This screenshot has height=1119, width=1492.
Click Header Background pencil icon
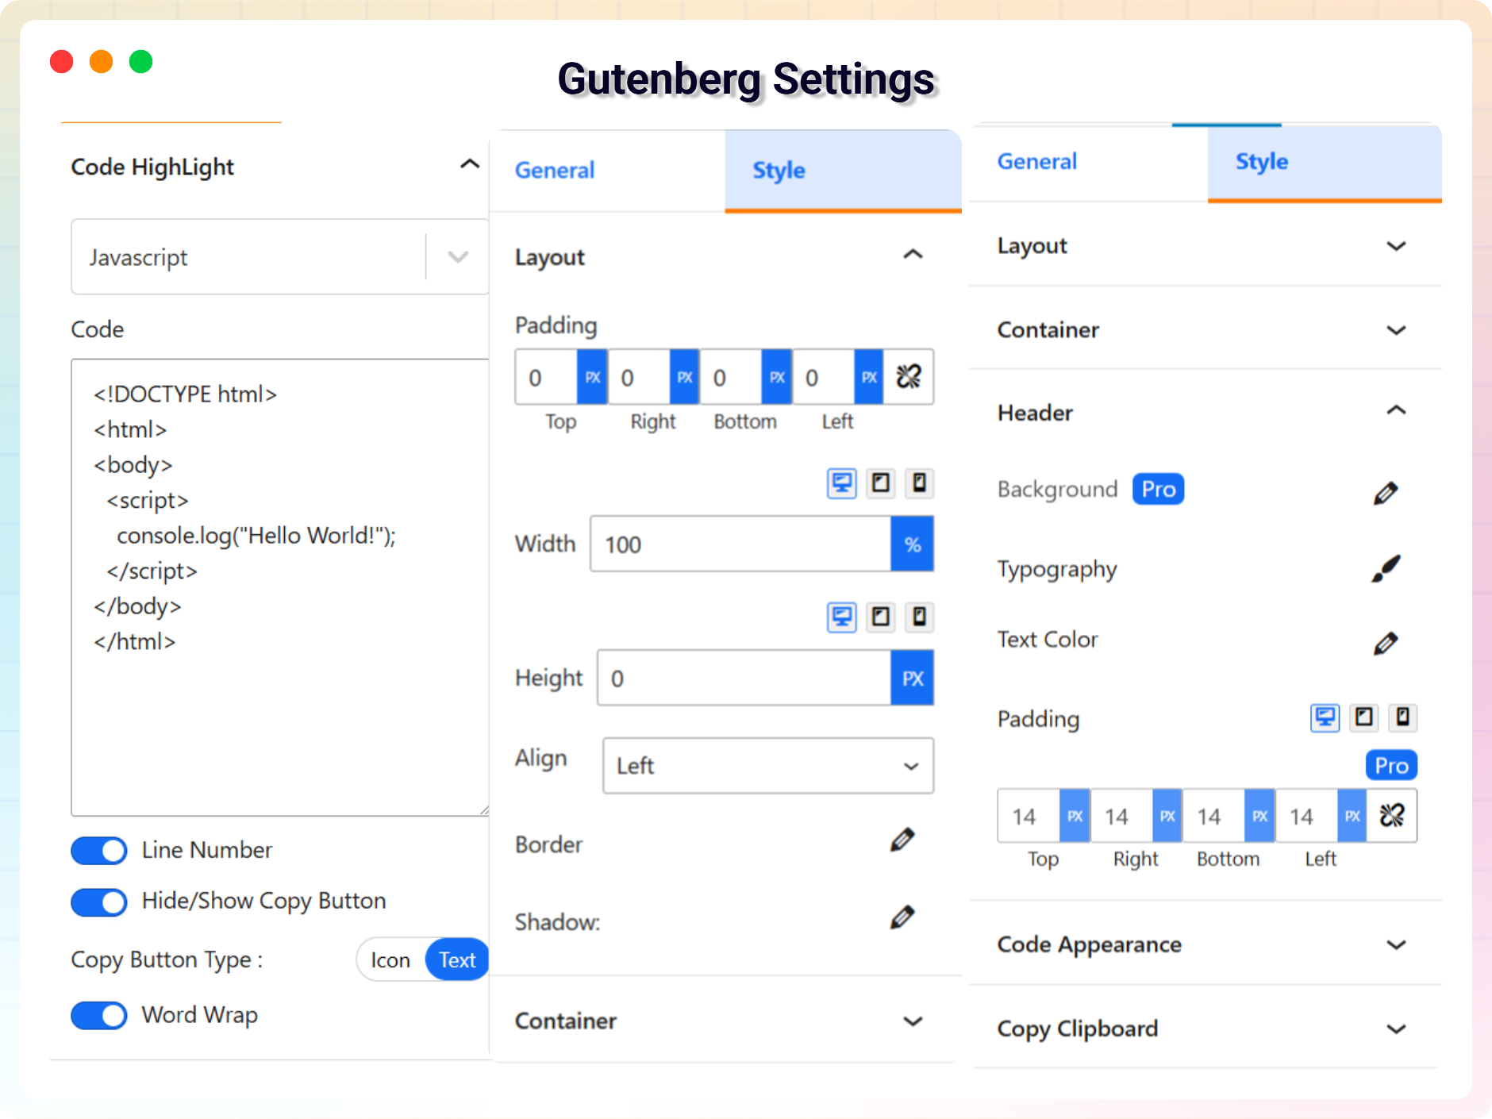pyautogui.click(x=1386, y=493)
